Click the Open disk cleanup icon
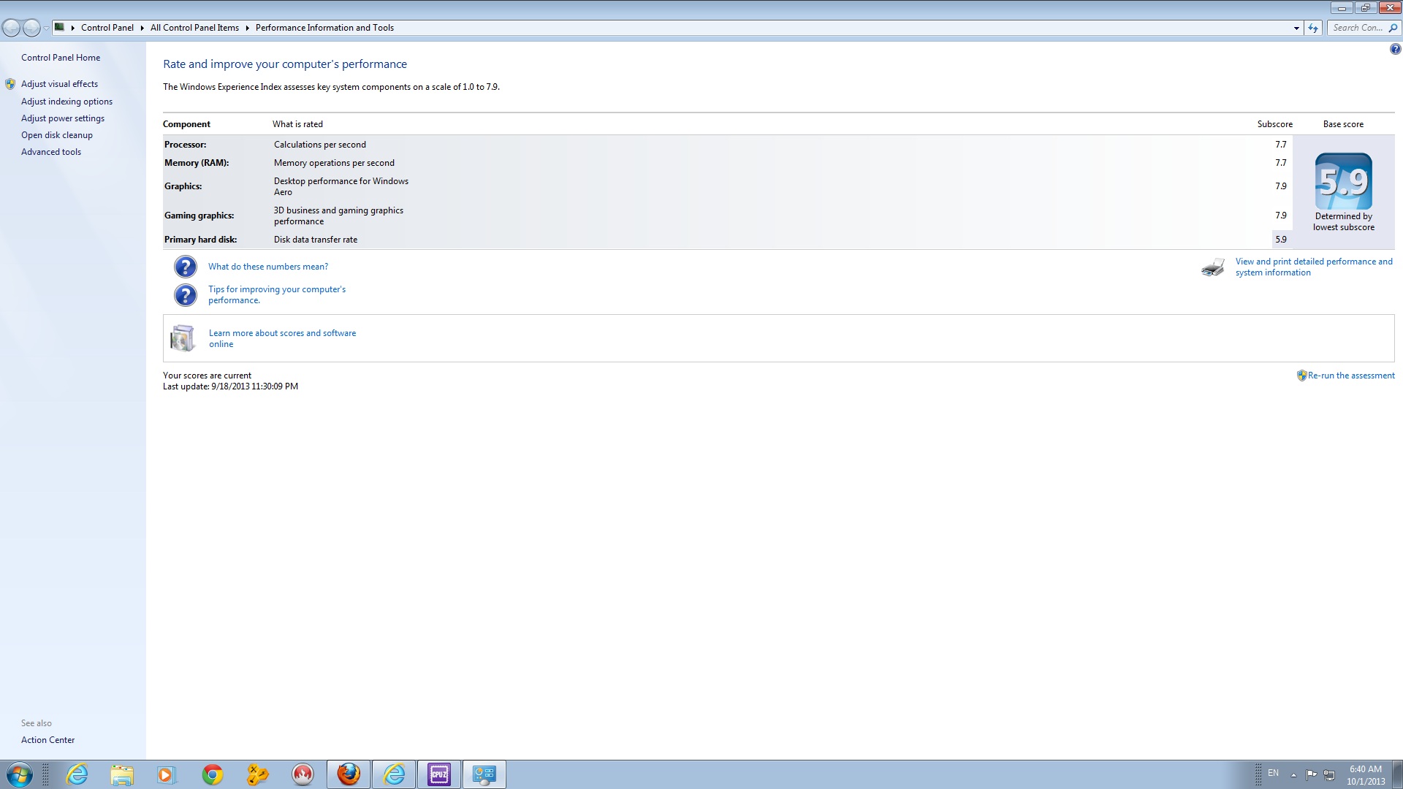Screen dimensions: 1403x789 pyautogui.click(x=56, y=135)
